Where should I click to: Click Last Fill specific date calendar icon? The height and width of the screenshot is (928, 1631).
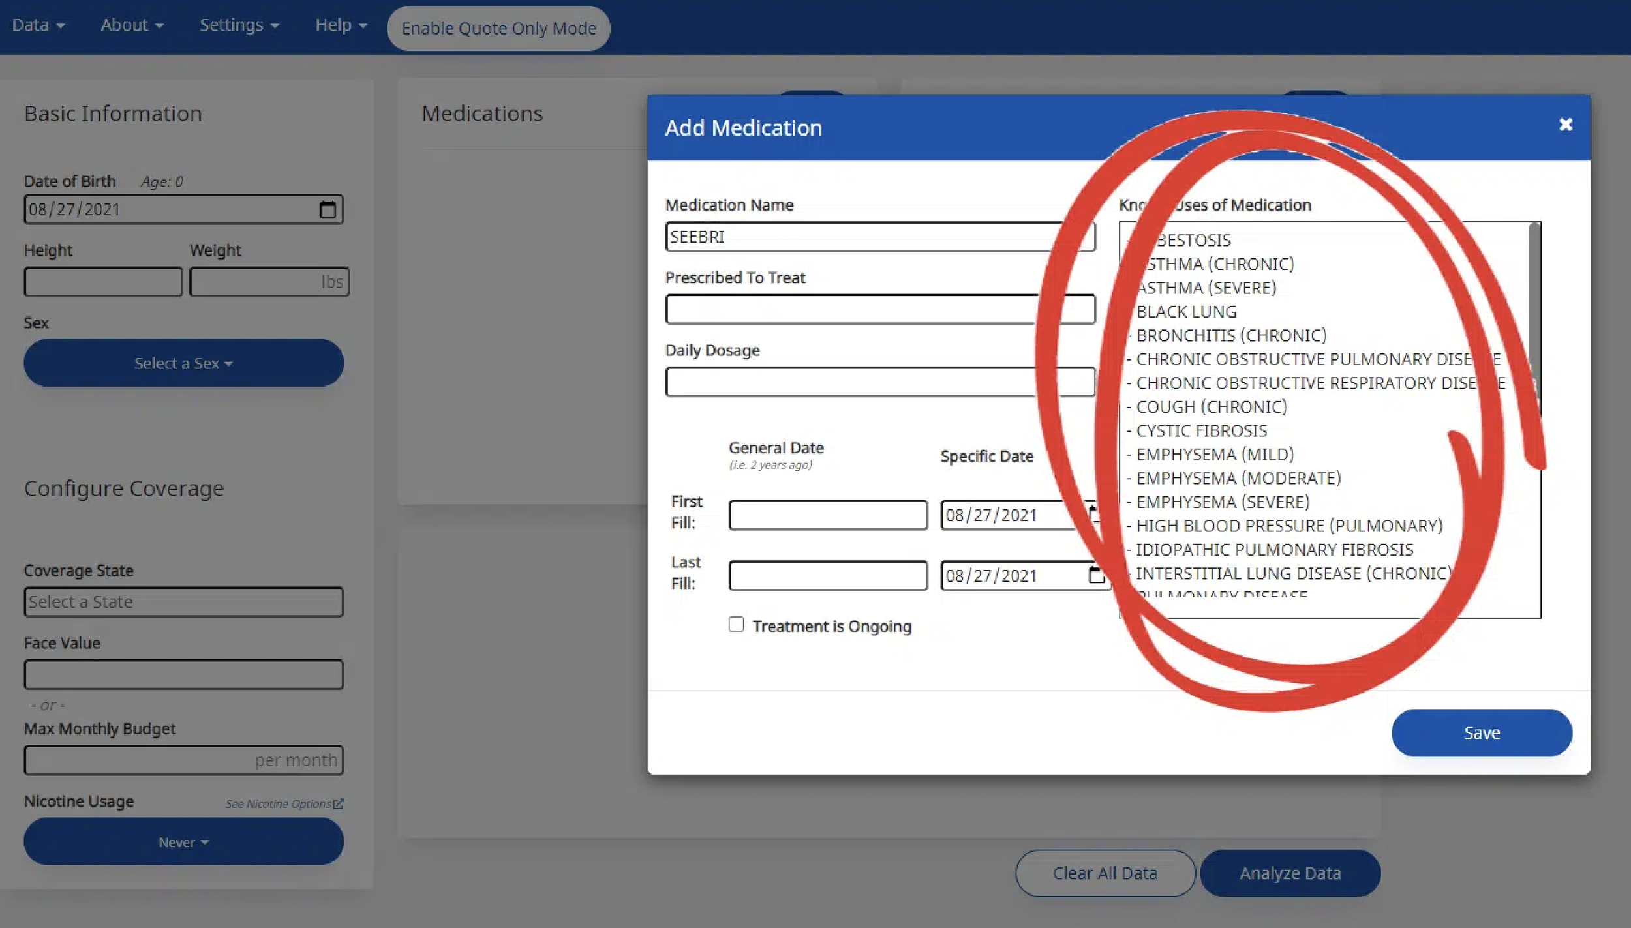click(x=1095, y=575)
